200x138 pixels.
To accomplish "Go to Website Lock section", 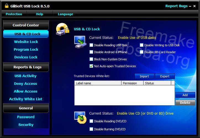I will pyautogui.click(x=26, y=42).
